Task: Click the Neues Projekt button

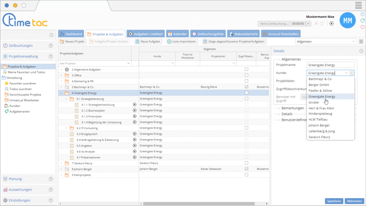Action: click(72, 41)
